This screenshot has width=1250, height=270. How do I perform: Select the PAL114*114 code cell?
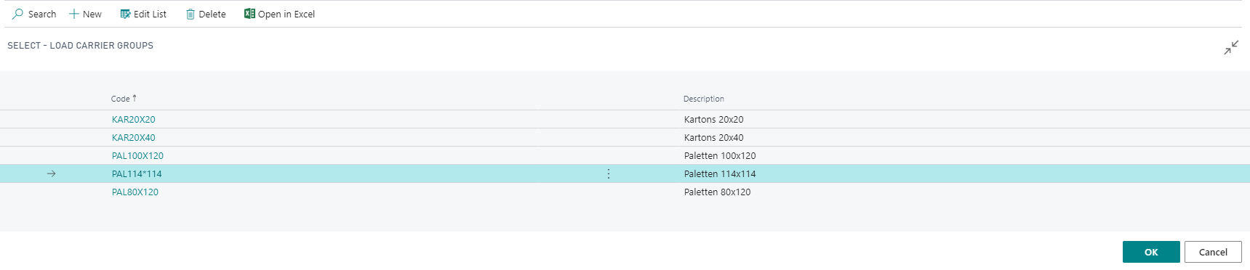point(137,173)
